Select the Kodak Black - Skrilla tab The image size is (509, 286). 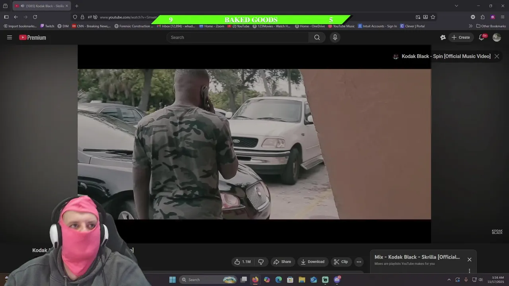pyautogui.click(x=42, y=6)
